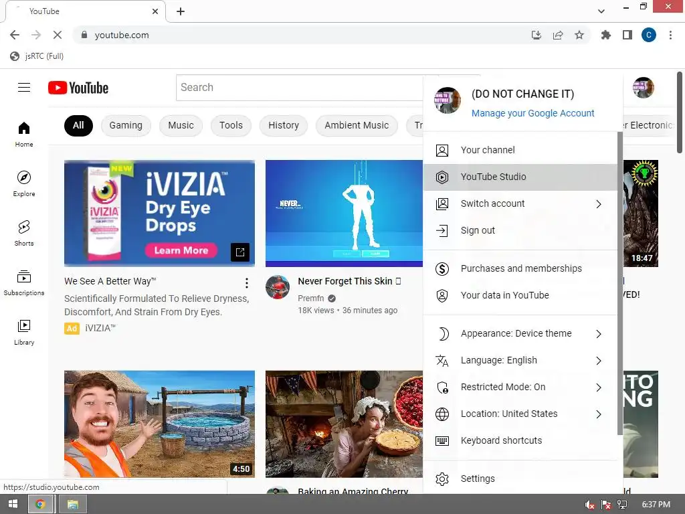Click Premfn channel name
685x514 pixels.
pyautogui.click(x=311, y=298)
